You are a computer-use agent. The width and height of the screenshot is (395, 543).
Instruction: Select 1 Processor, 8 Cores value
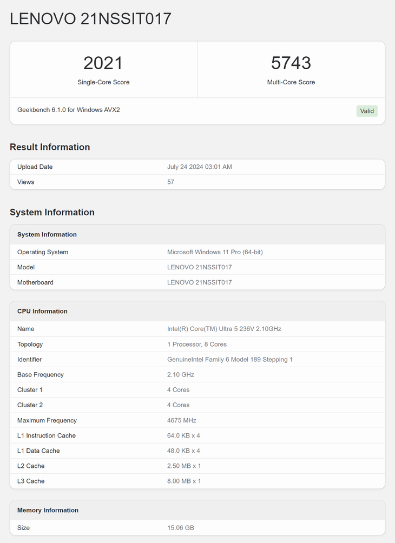coord(197,344)
